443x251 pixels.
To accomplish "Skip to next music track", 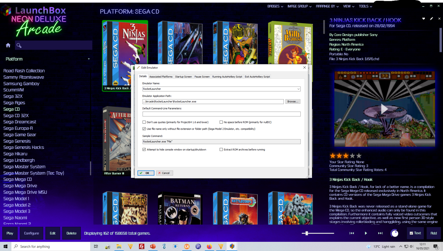I will 380,233.
